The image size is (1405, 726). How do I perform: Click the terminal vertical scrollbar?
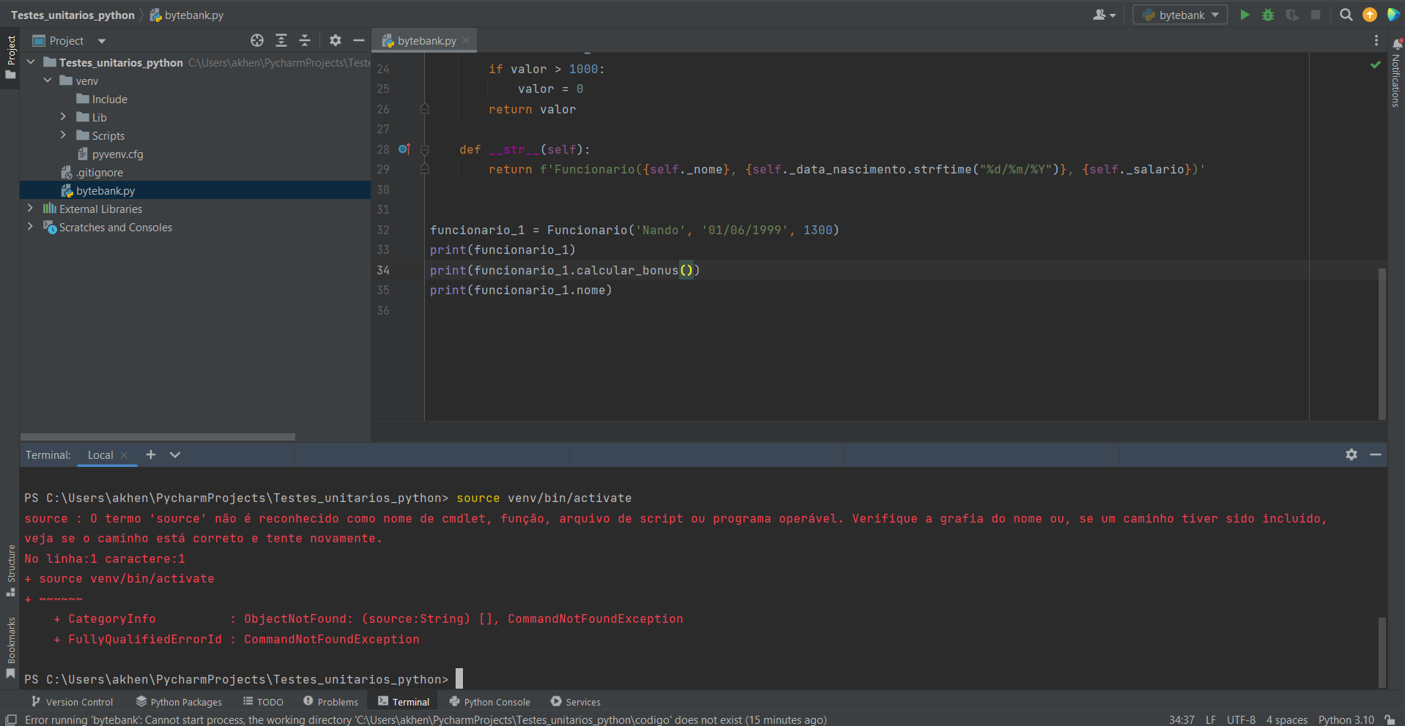1382,652
